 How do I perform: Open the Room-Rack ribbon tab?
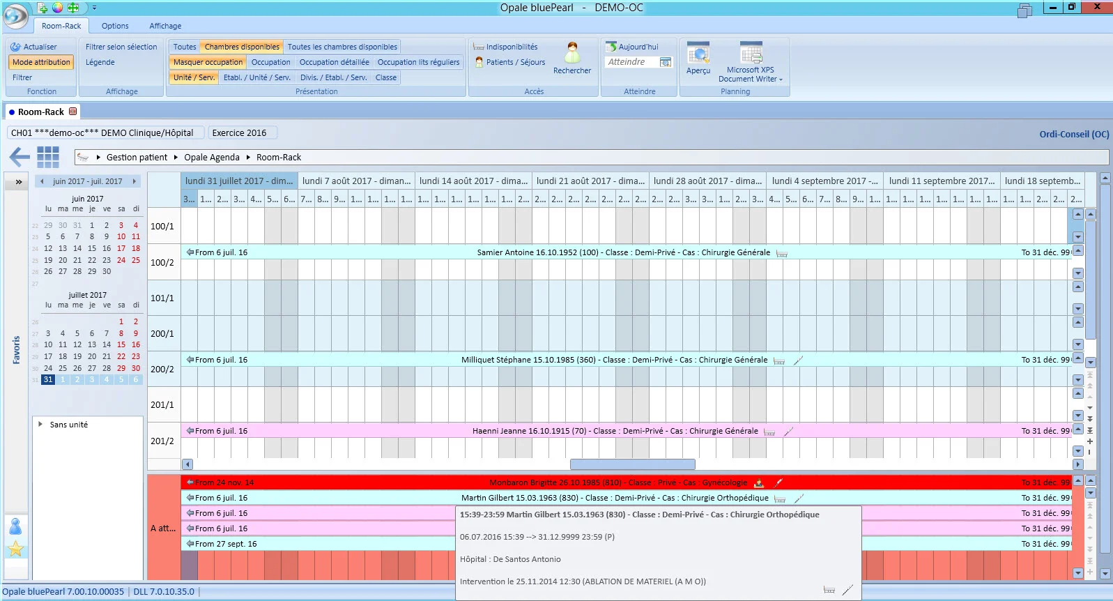tap(61, 26)
